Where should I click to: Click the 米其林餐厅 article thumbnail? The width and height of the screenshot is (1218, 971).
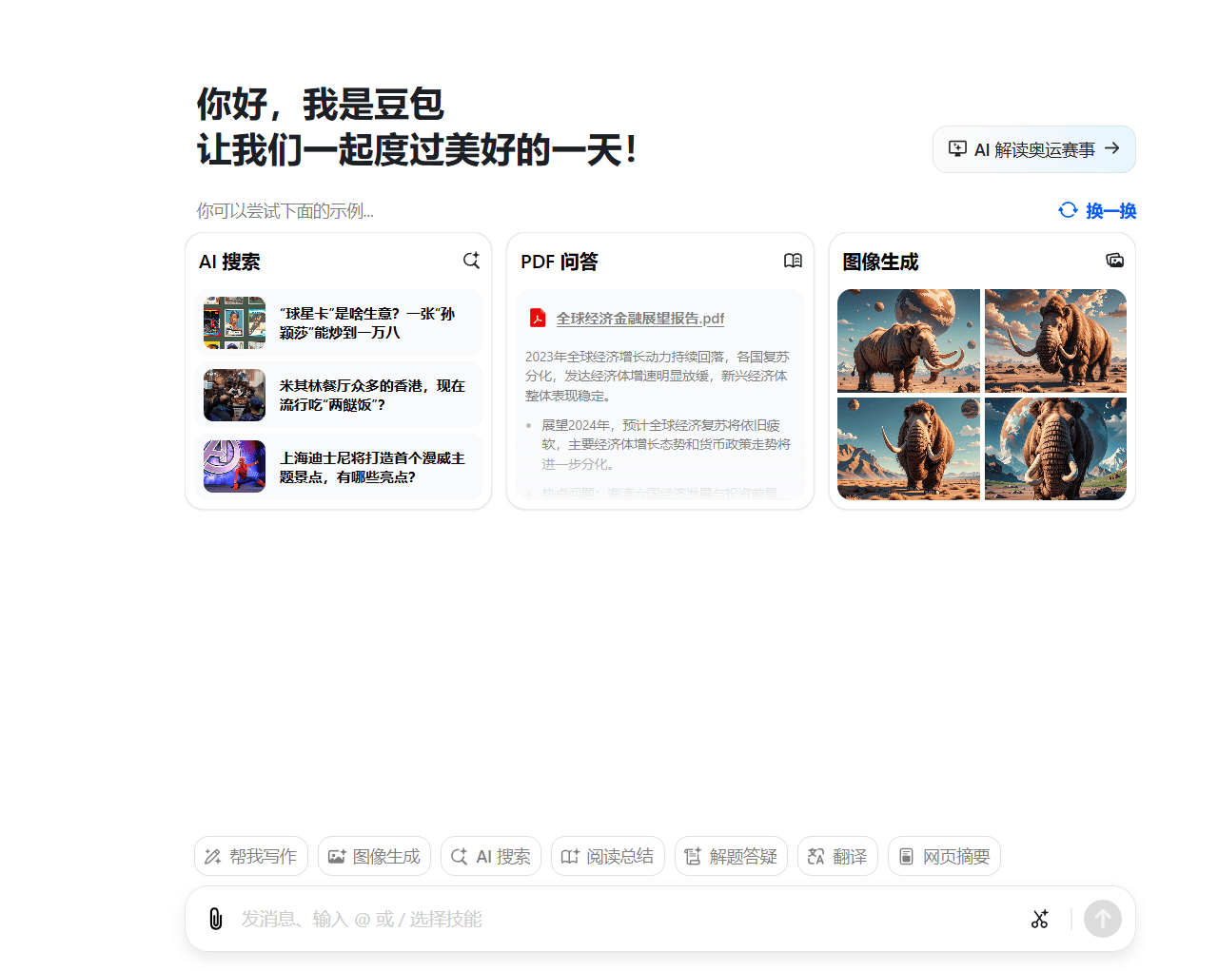(234, 395)
